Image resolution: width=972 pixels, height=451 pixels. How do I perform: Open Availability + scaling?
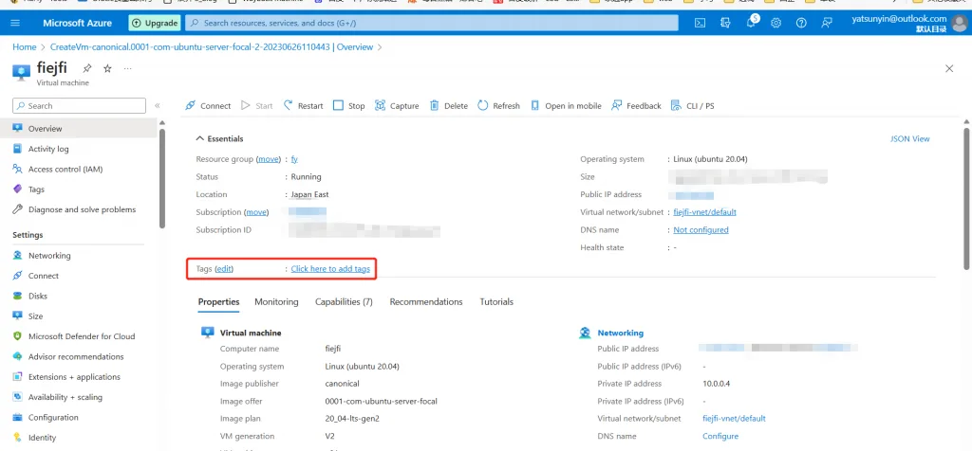(65, 397)
